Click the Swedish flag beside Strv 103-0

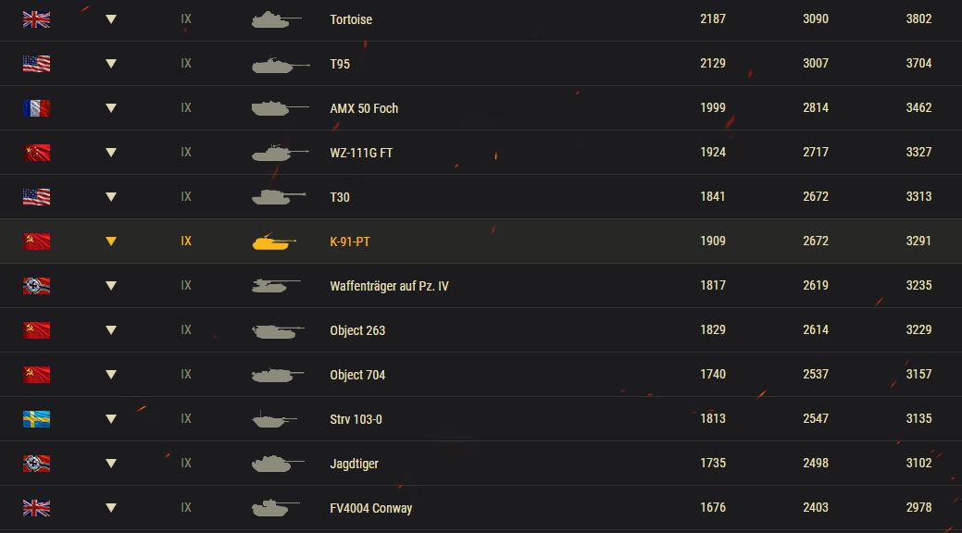click(x=36, y=419)
